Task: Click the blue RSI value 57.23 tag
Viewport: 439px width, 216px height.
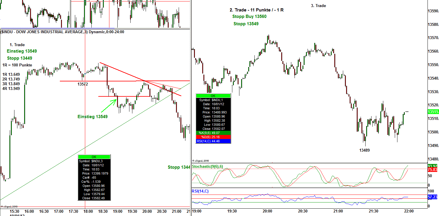Action: coord(433,197)
